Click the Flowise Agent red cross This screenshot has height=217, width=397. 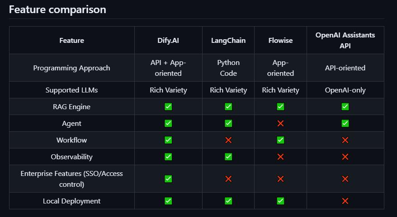280,124
